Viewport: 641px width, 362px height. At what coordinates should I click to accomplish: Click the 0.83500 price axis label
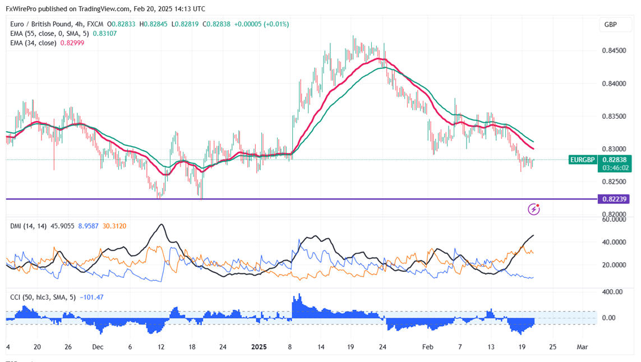614,116
